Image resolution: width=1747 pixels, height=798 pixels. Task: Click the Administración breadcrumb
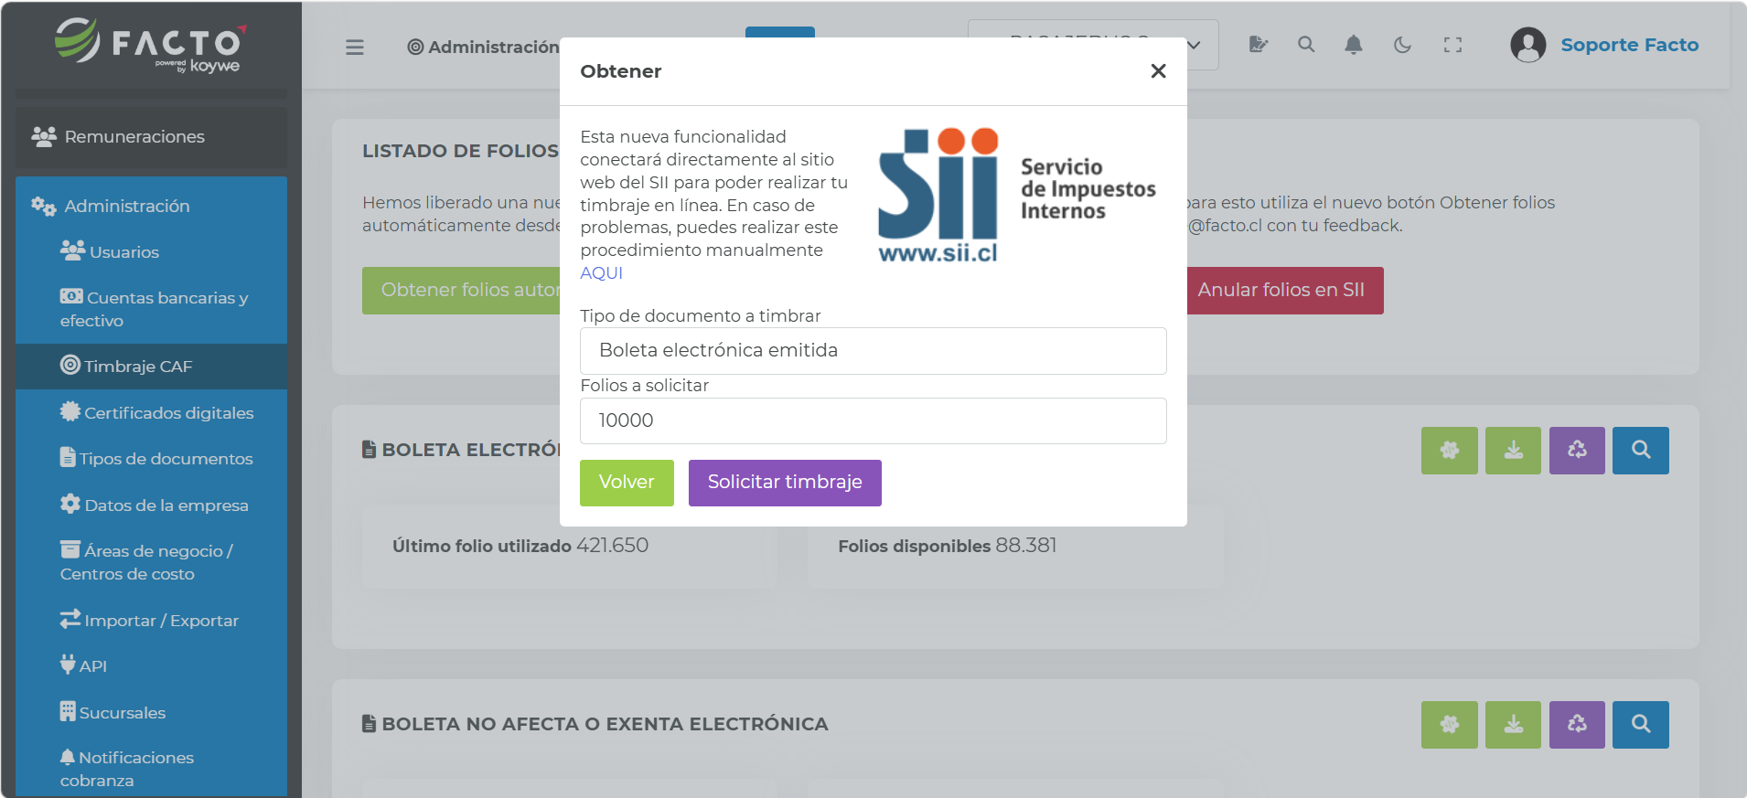click(484, 47)
